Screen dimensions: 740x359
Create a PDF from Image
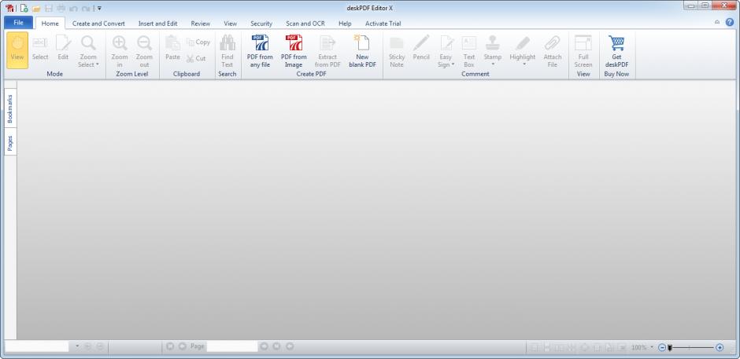[294, 50]
